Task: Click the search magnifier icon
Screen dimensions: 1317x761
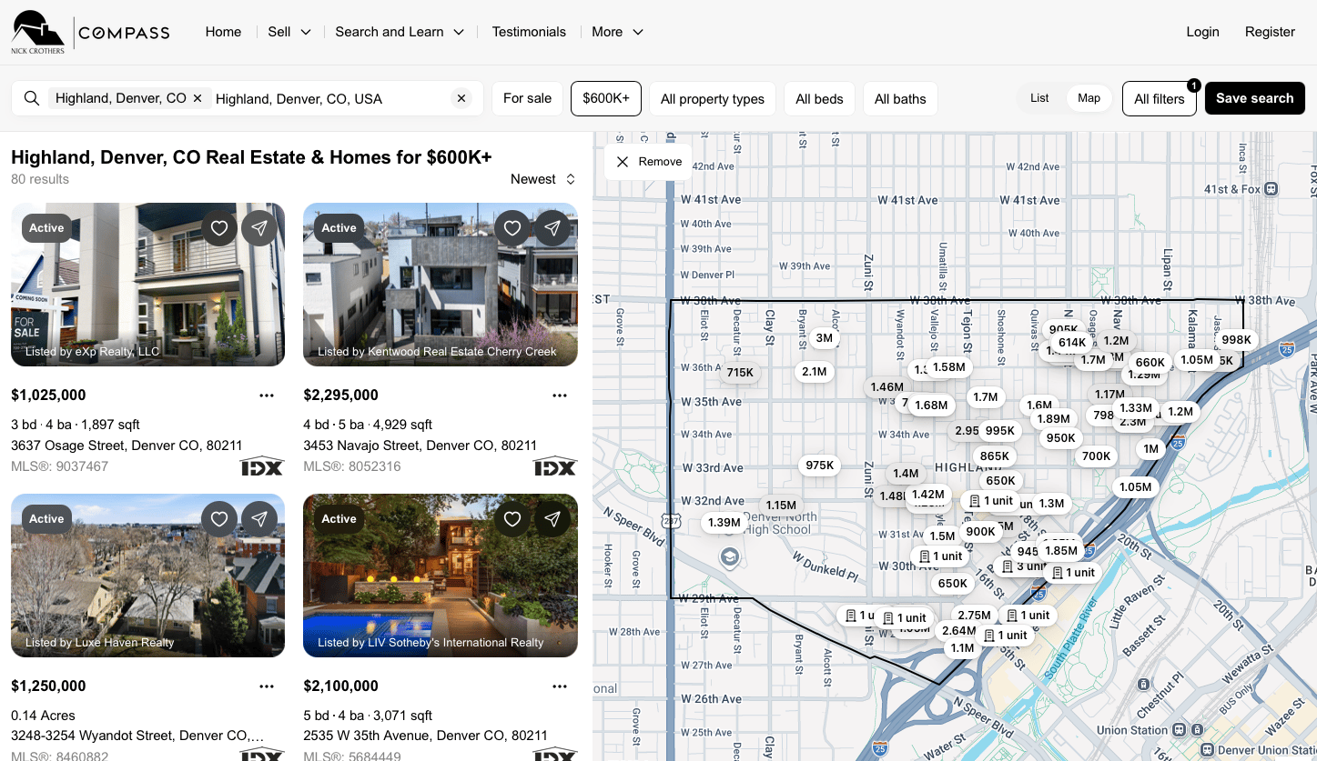Action: point(32,98)
